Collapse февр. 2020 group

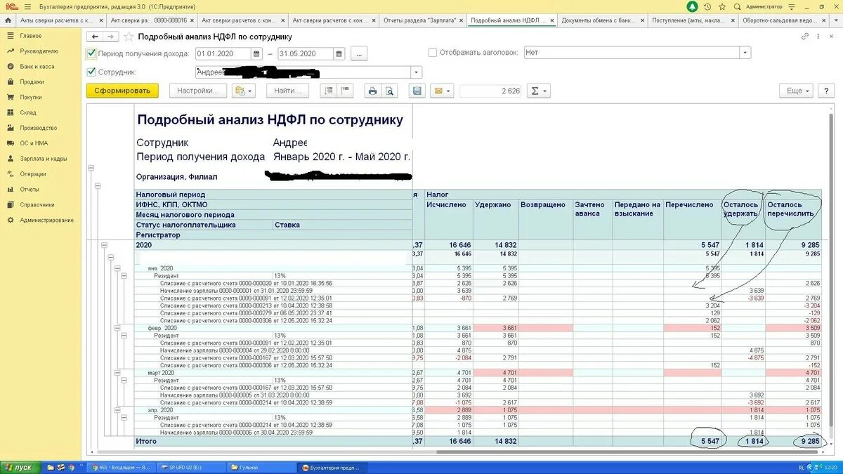coord(117,328)
